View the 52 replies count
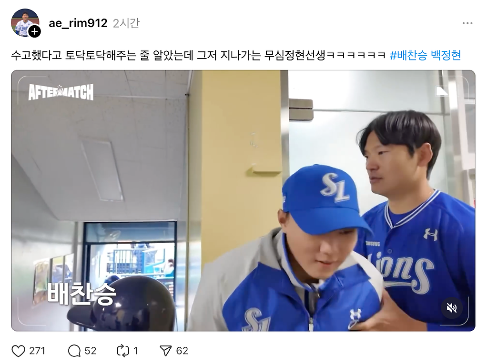 (91, 351)
